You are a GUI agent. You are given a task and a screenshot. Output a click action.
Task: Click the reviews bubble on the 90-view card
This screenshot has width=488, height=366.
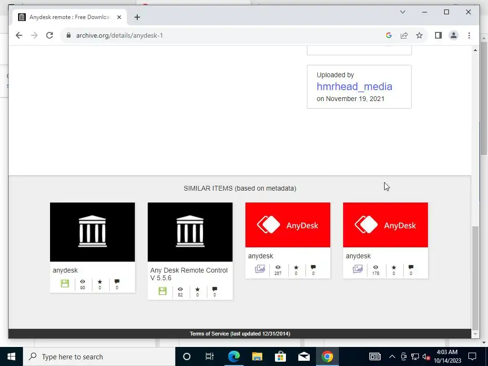[x=117, y=282]
